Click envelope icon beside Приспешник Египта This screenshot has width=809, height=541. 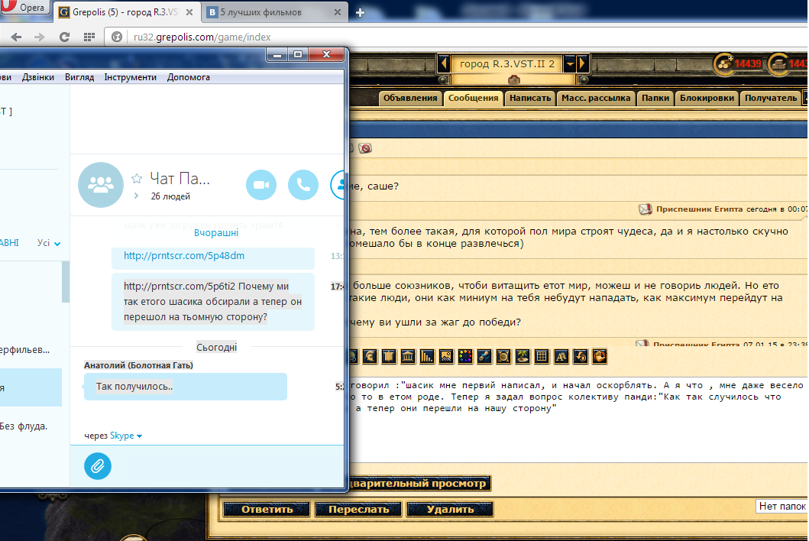tap(645, 209)
